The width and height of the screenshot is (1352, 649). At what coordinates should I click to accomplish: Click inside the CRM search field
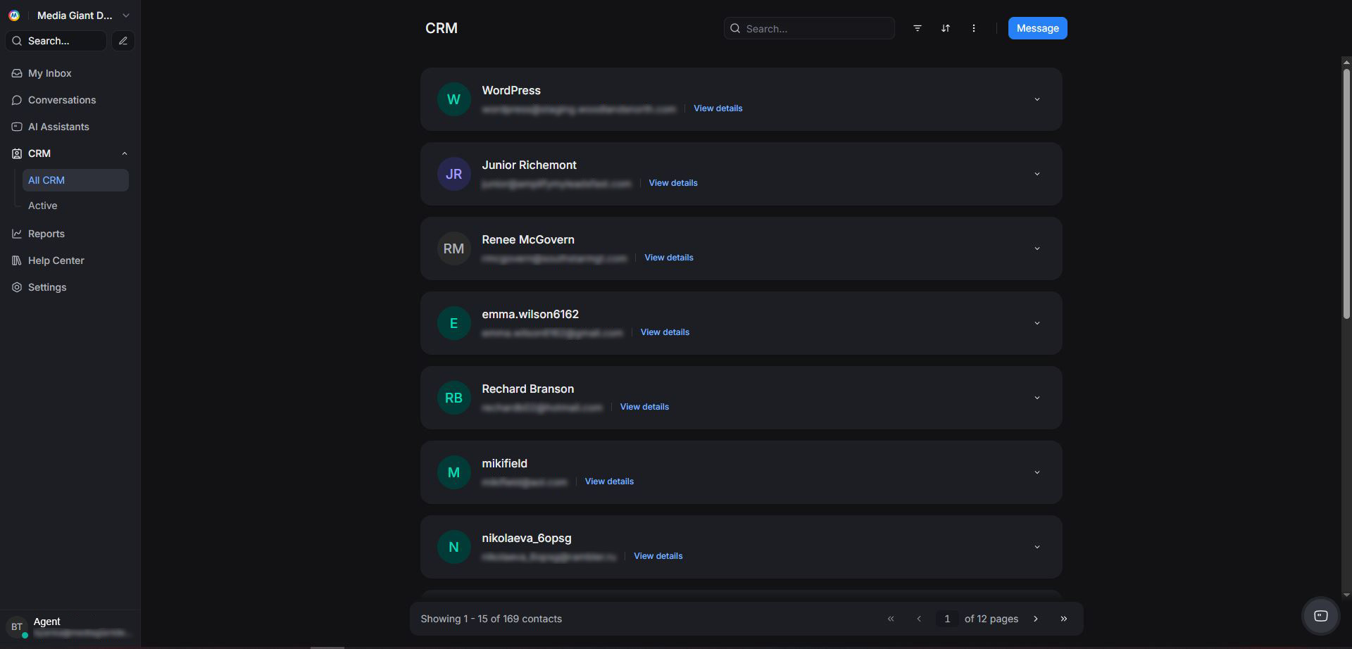(808, 28)
